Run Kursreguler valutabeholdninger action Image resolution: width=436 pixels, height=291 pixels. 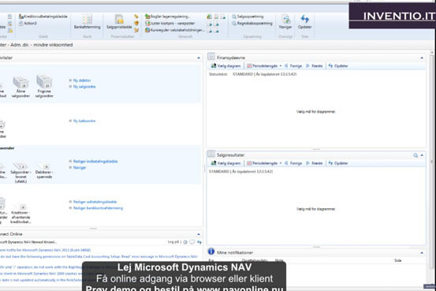click(x=175, y=30)
